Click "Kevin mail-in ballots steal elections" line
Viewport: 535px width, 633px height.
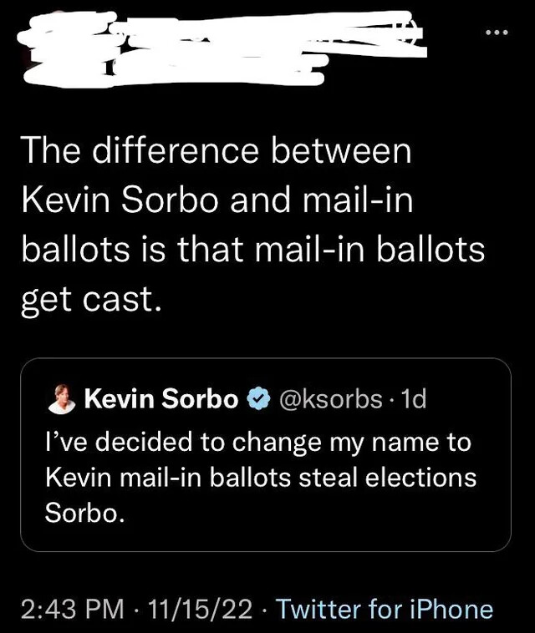[260, 477]
